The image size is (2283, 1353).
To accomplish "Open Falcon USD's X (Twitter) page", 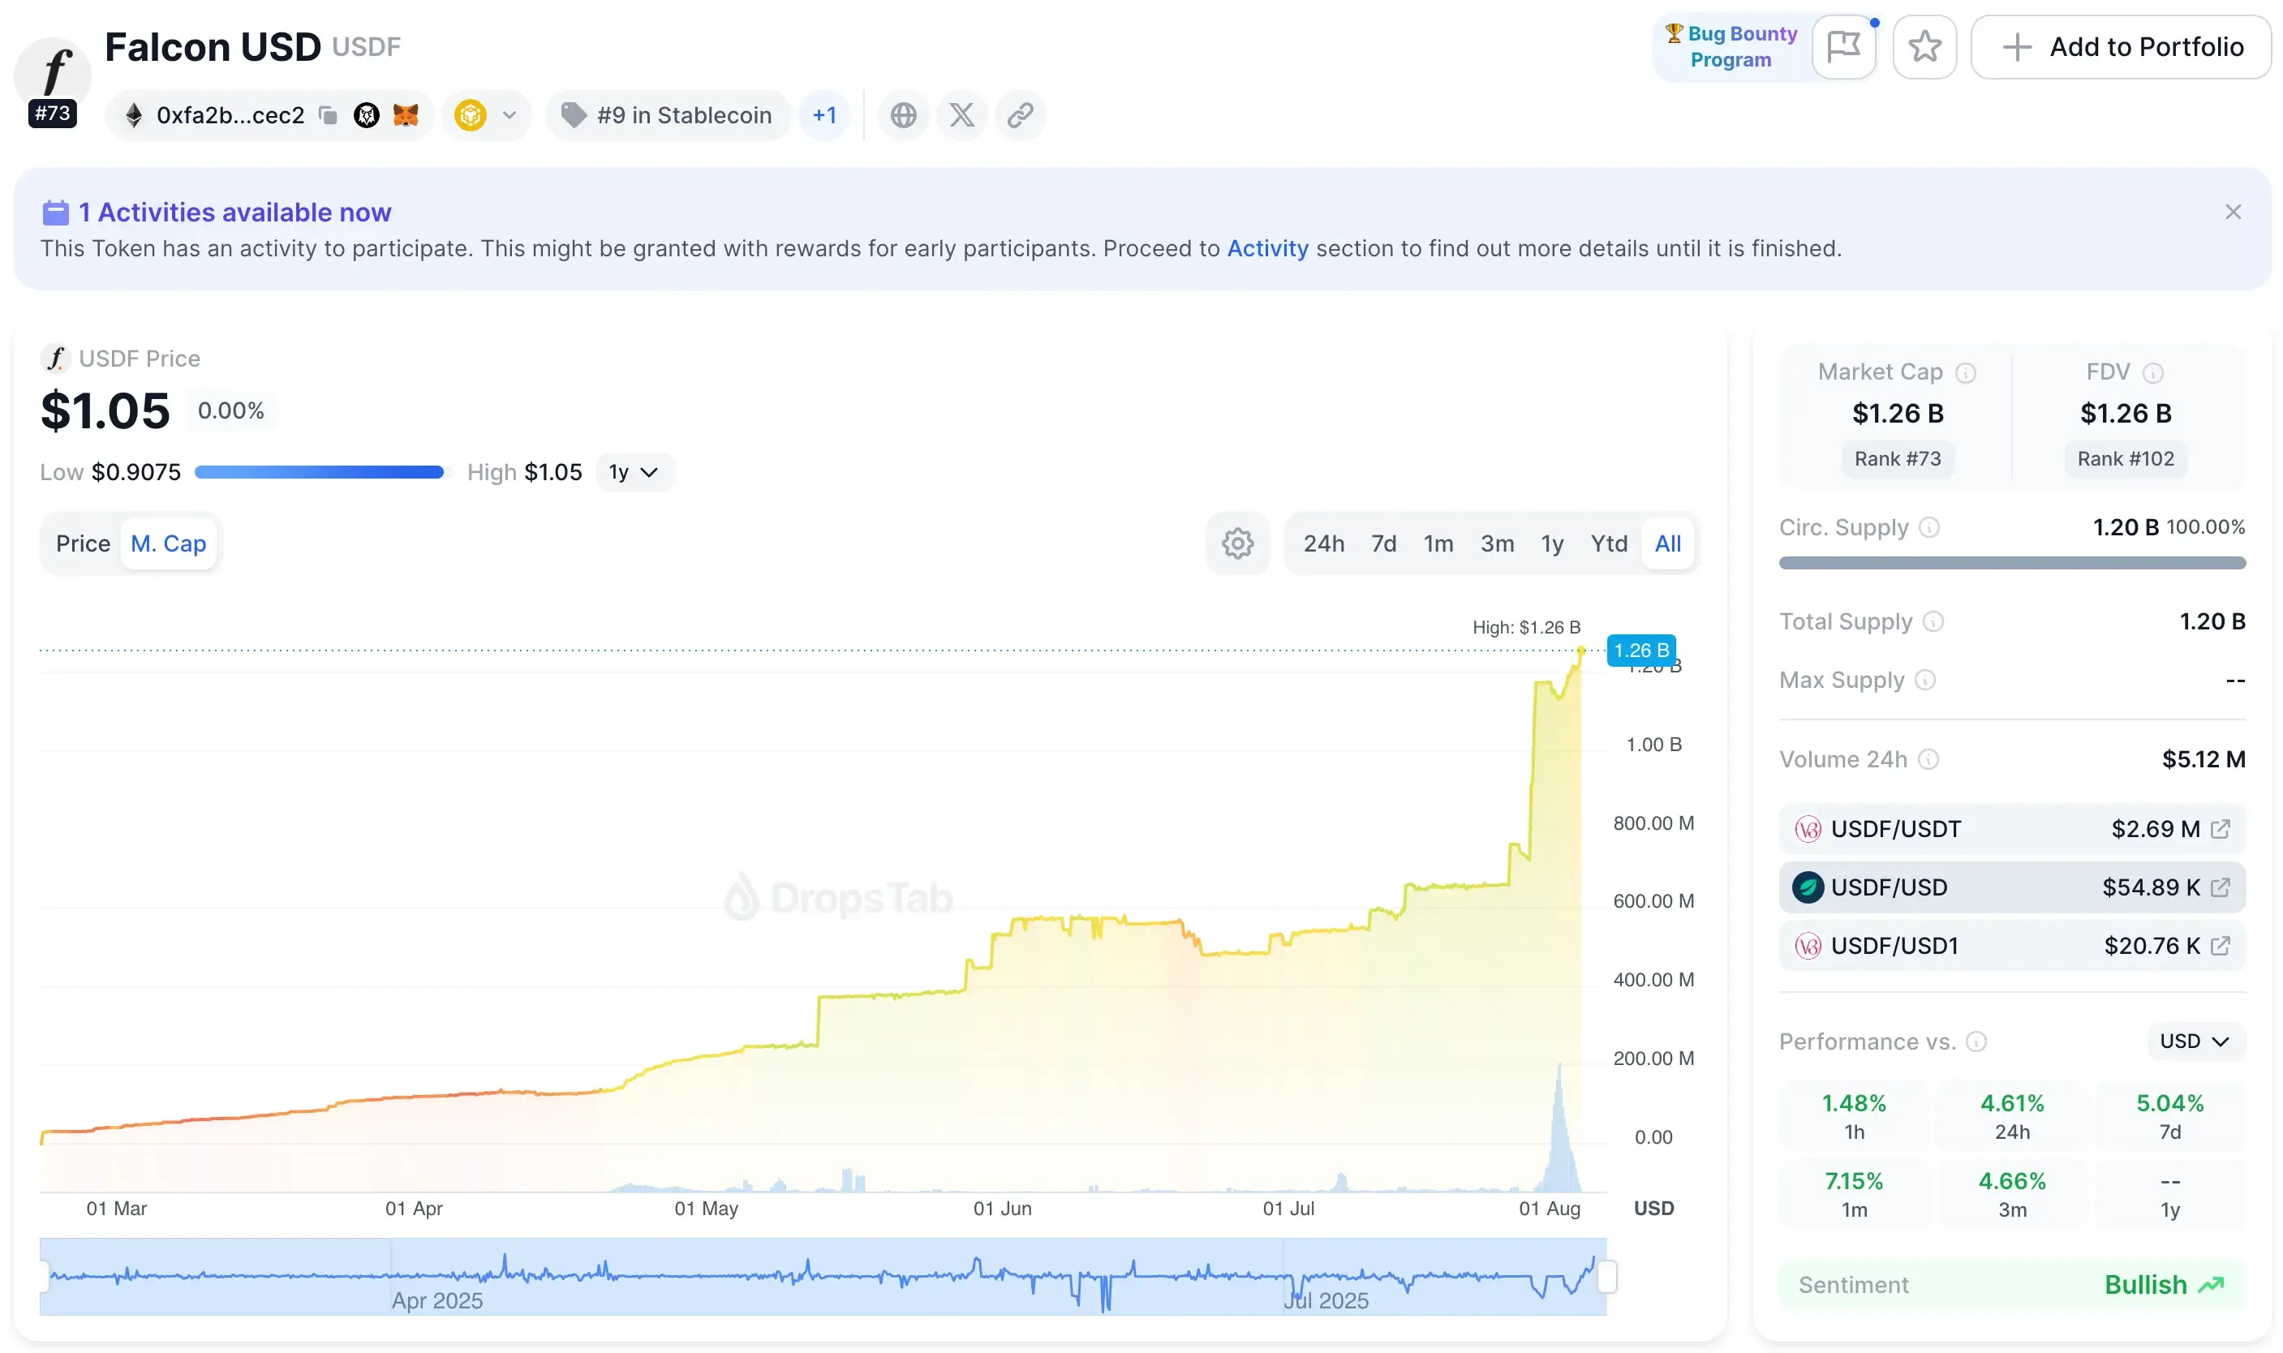I will pos(961,115).
